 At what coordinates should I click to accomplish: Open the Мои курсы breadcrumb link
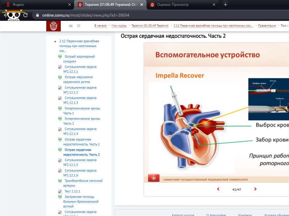click(x=119, y=26)
